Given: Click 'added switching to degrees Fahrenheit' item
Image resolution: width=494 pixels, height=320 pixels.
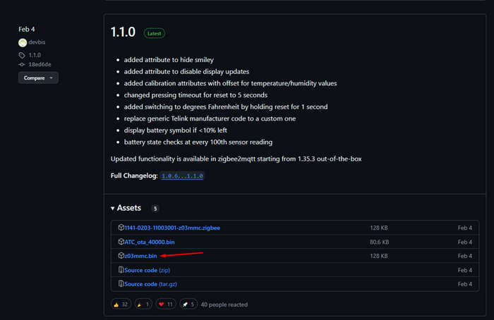Looking at the screenshot, I should [x=226, y=107].
